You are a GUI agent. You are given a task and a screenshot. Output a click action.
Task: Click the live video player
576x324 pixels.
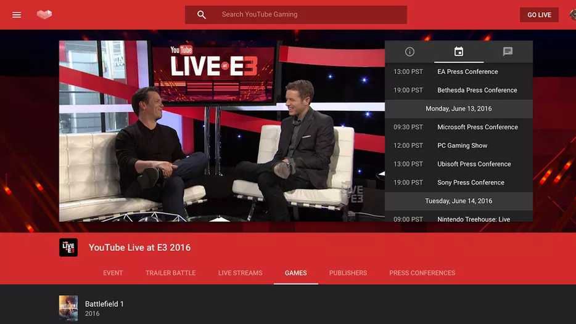pyautogui.click(x=222, y=131)
